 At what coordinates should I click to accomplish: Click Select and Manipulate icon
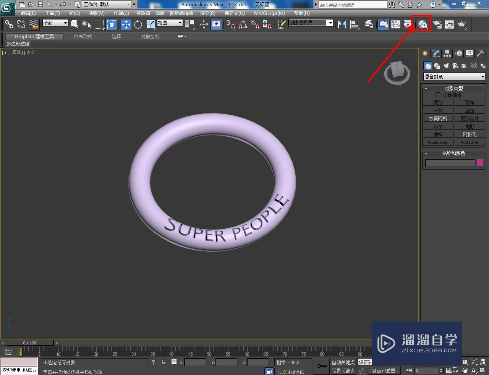(204, 24)
